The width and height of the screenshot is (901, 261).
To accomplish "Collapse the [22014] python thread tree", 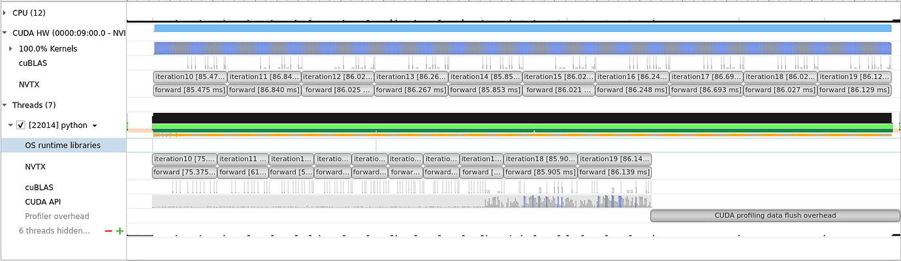I will 10,125.
